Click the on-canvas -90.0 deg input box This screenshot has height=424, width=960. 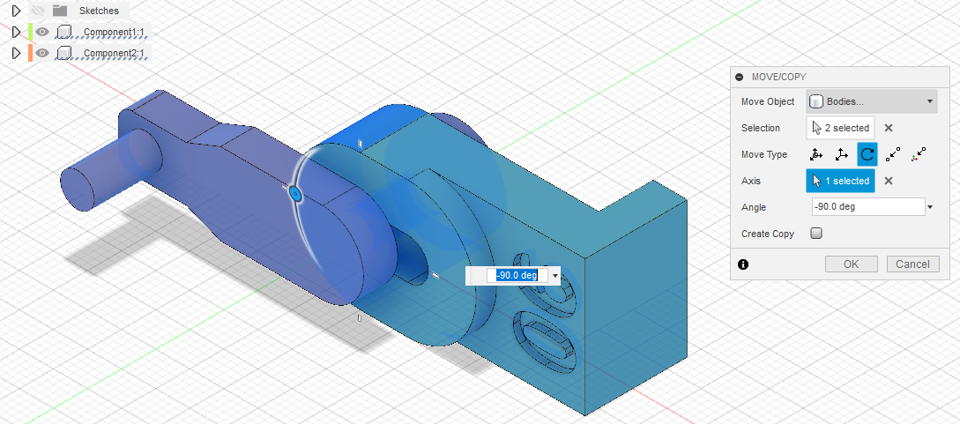tap(517, 275)
